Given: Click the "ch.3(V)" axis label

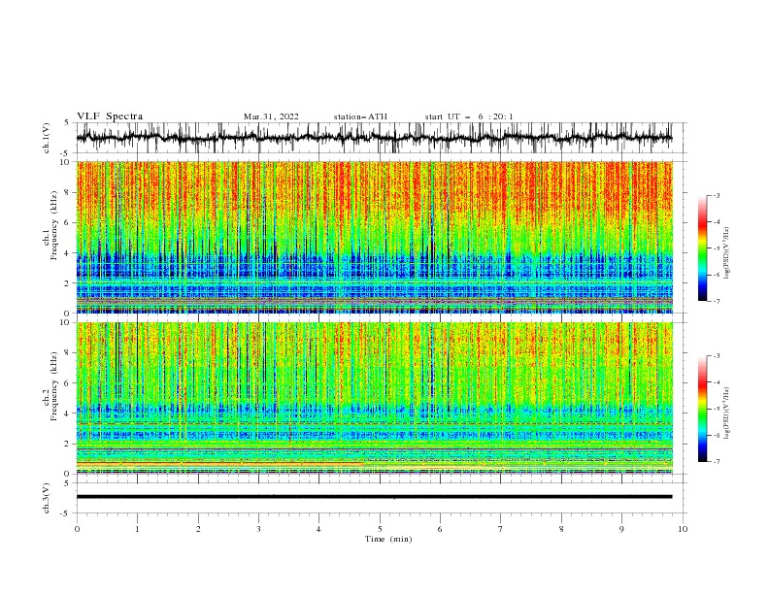Looking at the screenshot, I should point(47,498).
